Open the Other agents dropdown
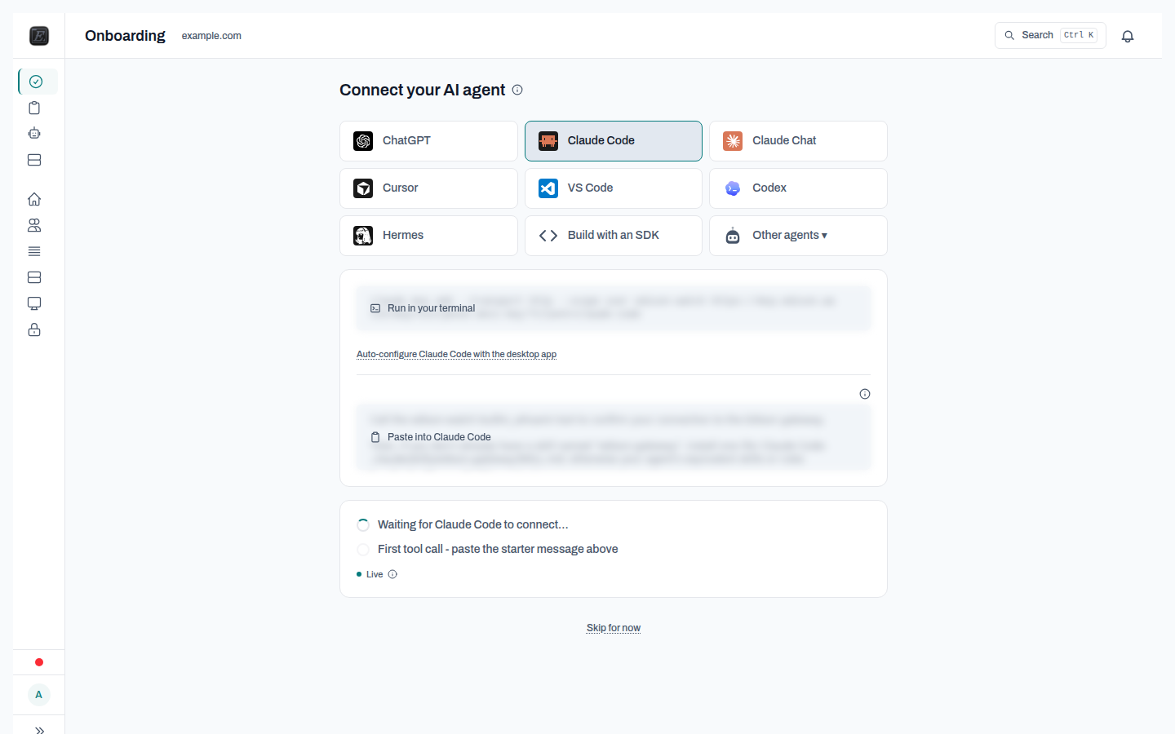1175x734 pixels. [798, 236]
